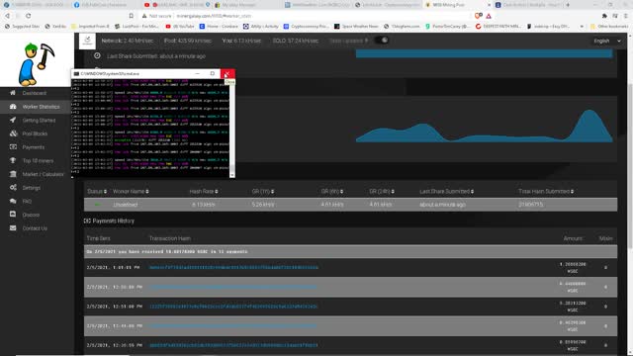Click the Brave rewards triangle icon

coord(489,16)
